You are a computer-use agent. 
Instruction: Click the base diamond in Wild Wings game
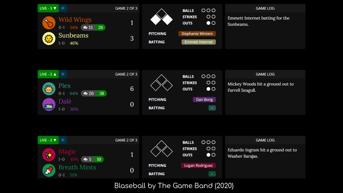pos(161,17)
